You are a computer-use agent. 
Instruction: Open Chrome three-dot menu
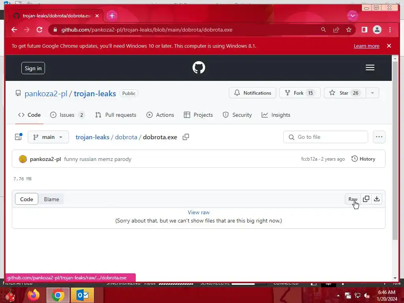click(390, 30)
